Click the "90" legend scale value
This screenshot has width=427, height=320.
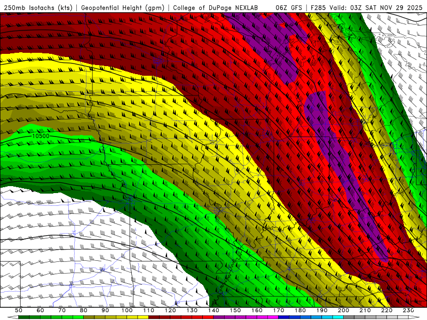(105, 310)
